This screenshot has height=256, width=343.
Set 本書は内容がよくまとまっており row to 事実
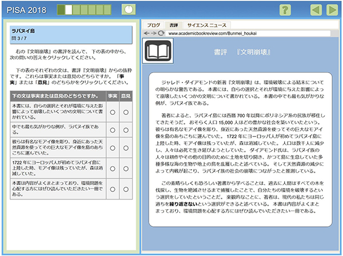113,189
